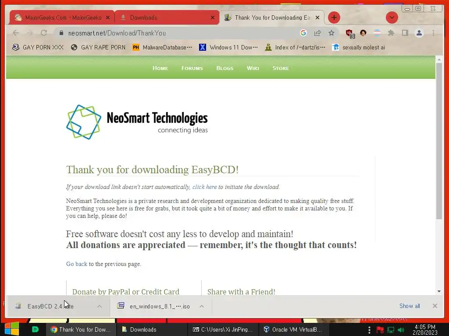
Task: Share this page using the share icon
Action: (x=317, y=33)
